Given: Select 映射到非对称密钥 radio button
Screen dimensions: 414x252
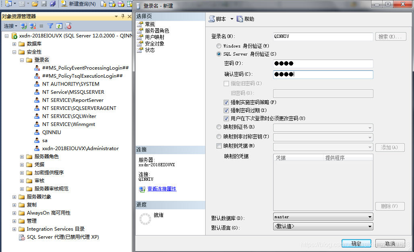Looking at the screenshot, I should point(218,136).
